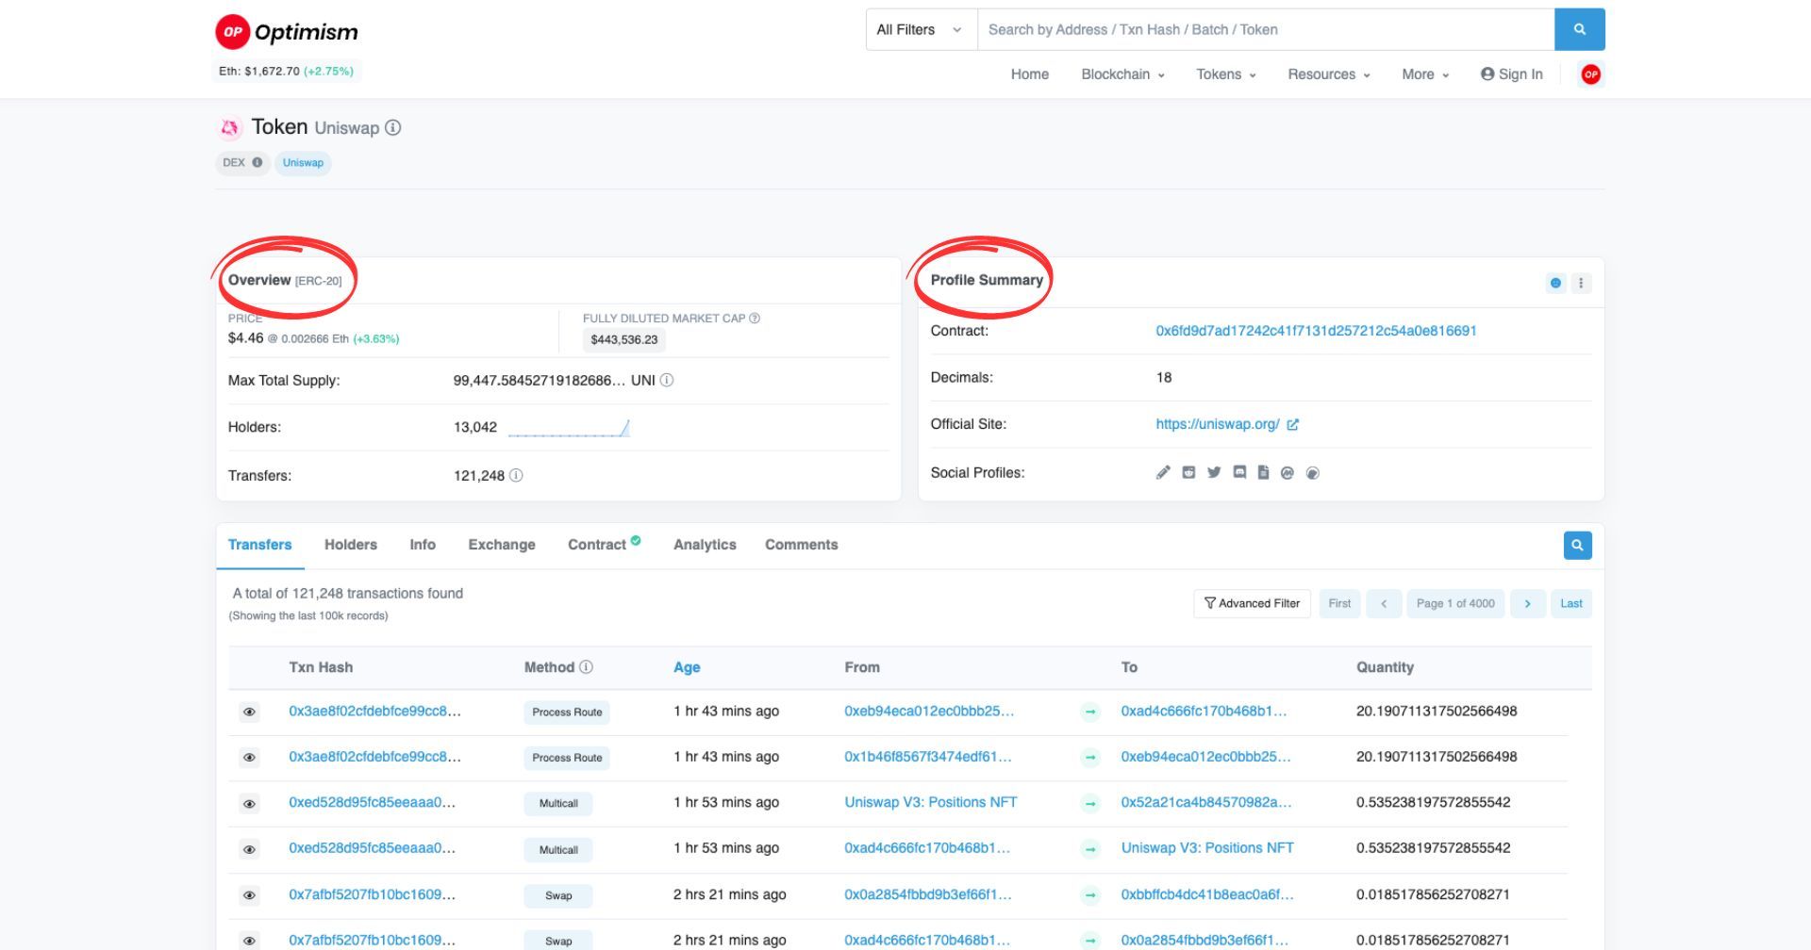Image resolution: width=1811 pixels, height=950 pixels.
Task: Open the Advanced Filter button
Action: (1252, 604)
